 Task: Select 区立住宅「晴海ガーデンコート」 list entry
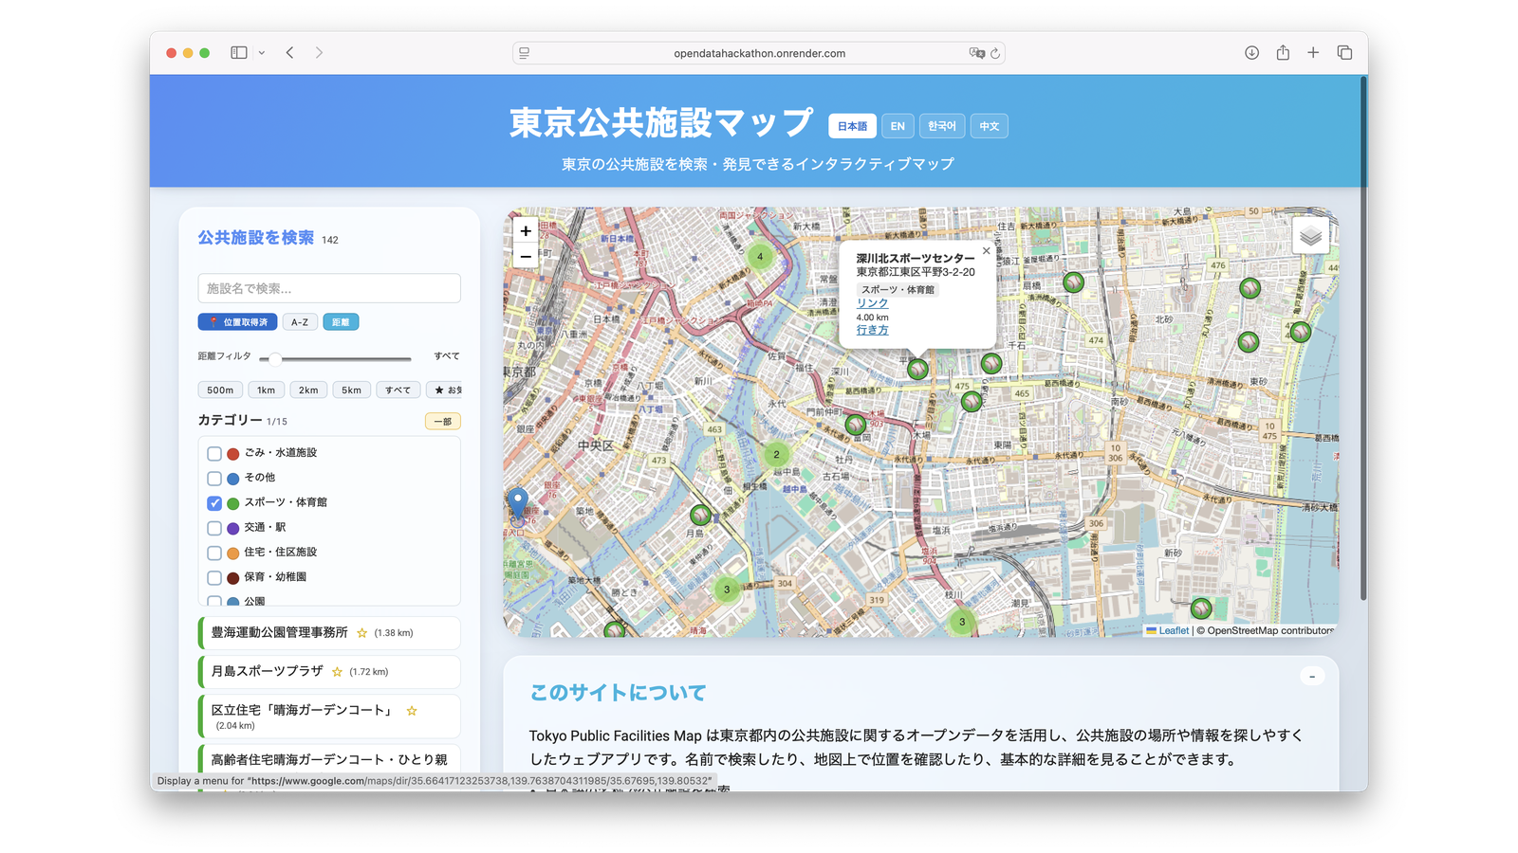click(x=329, y=717)
